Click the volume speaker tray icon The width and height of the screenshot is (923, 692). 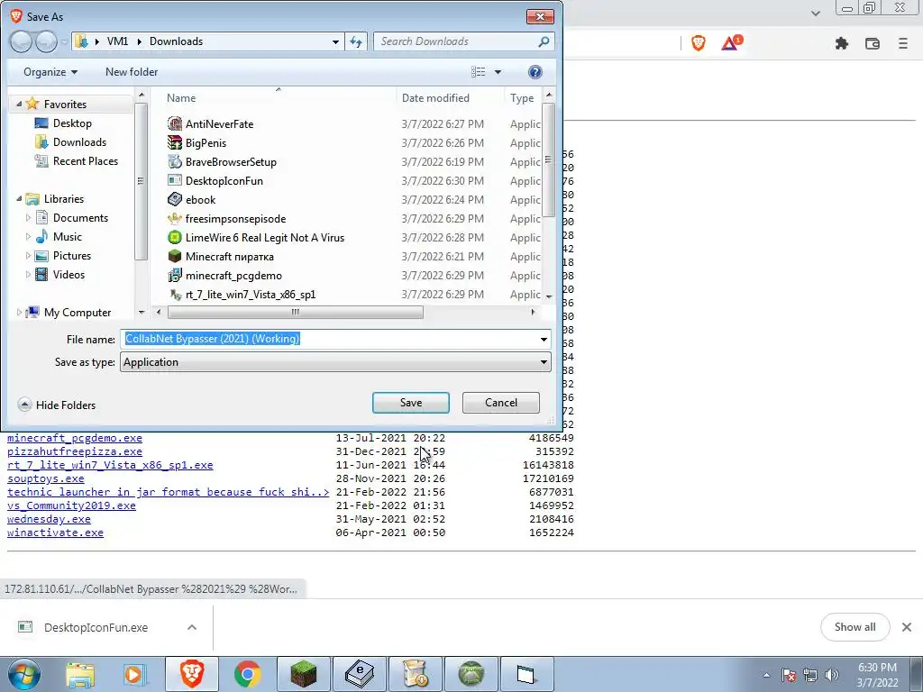point(832,675)
